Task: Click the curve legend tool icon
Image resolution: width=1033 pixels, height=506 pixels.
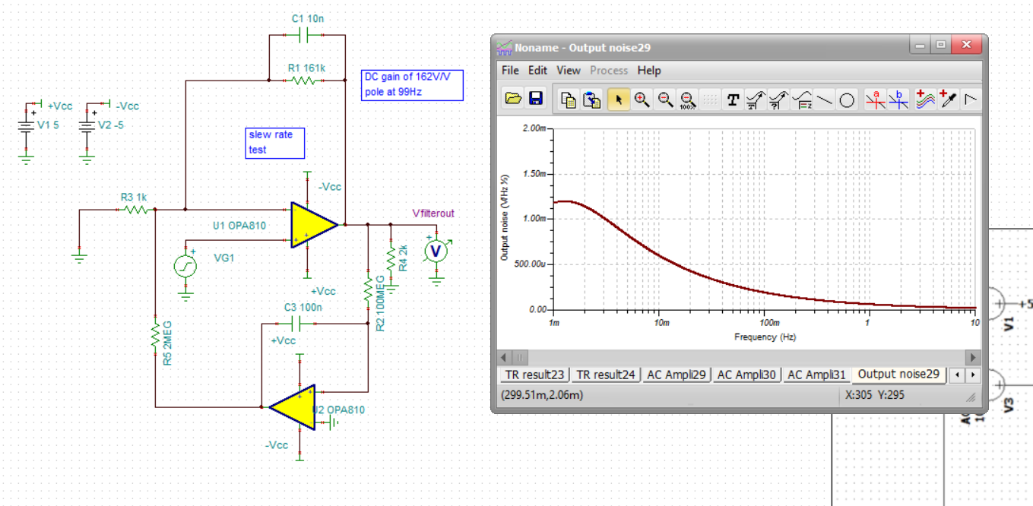Action: tap(801, 100)
